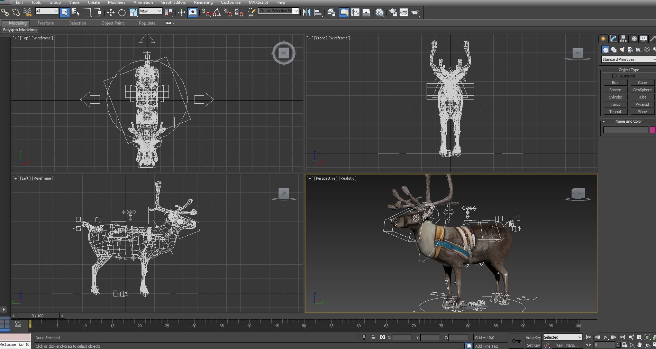The image size is (656, 349).
Task: Select the Helpers category icon
Action: coord(639,50)
